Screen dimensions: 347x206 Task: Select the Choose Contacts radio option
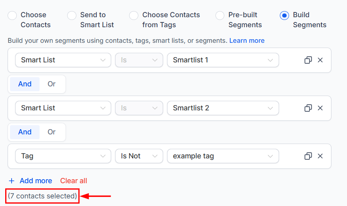pyautogui.click(x=12, y=16)
